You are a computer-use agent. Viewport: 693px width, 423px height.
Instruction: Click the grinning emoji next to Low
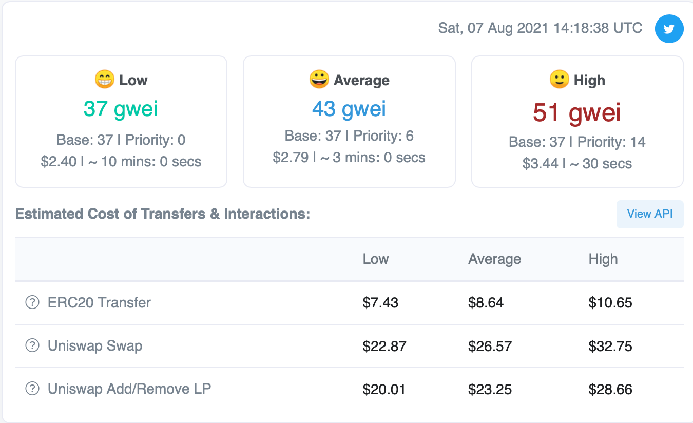pos(104,80)
